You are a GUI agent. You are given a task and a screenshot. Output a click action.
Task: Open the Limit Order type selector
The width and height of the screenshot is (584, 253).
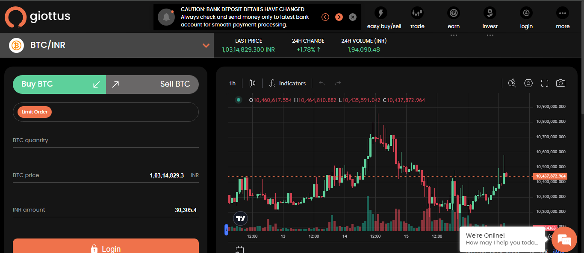(x=106, y=112)
